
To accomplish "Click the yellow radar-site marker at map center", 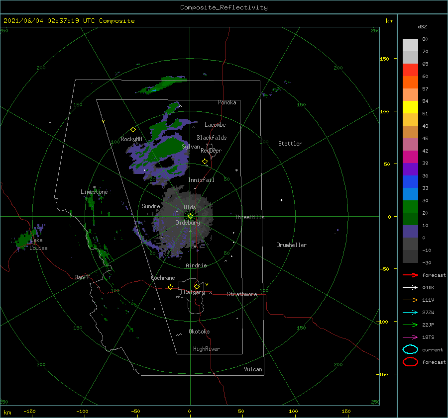I will [190, 216].
